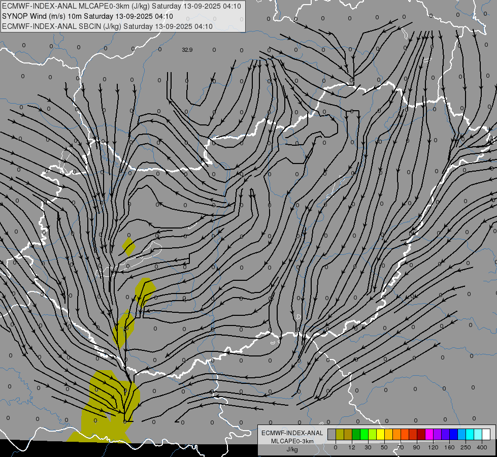Image resolution: width=497 pixels, height=457 pixels.
Task: Click the dark red legend swatch
Action: (421, 435)
